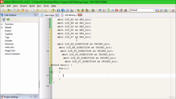Click the options tools icon
This screenshot has height=99, width=176.
pyautogui.click(x=121, y=10)
